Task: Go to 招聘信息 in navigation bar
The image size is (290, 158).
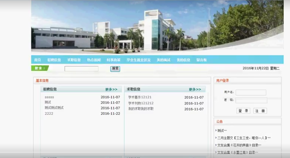Action: (54, 60)
